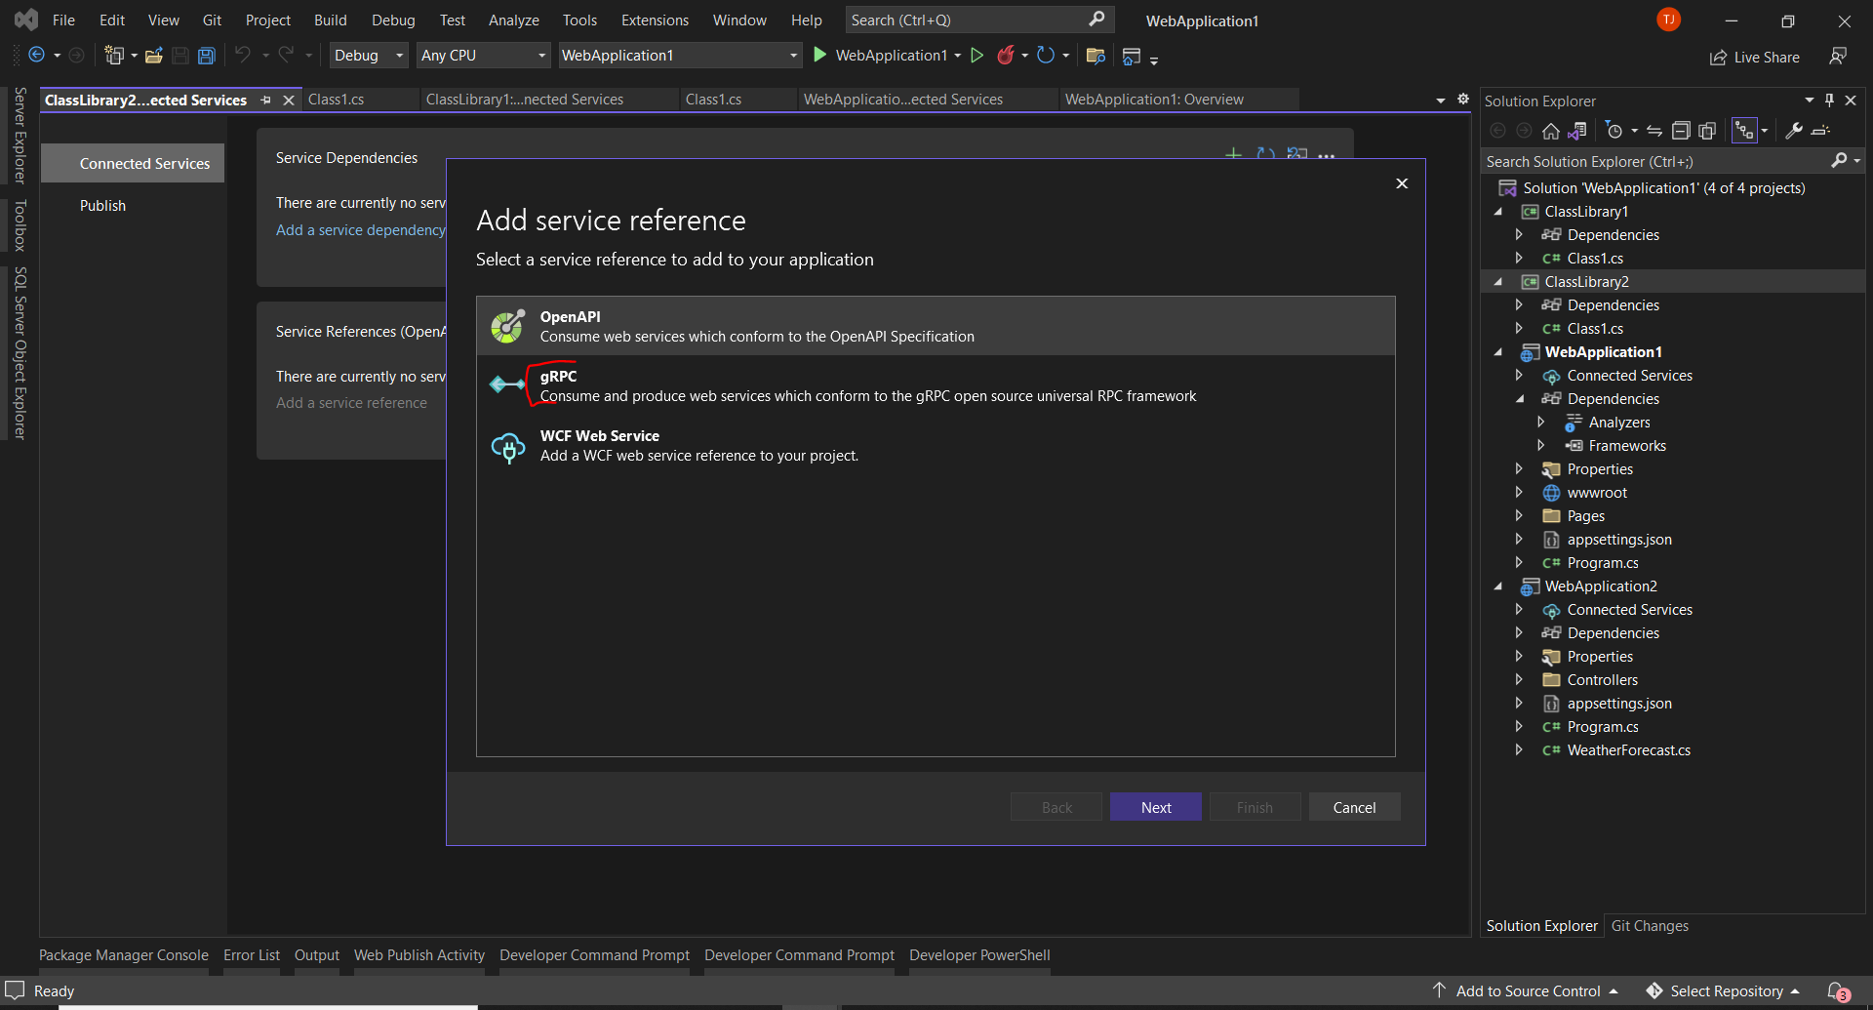
Task: Start a Live Share session
Action: point(1753,57)
